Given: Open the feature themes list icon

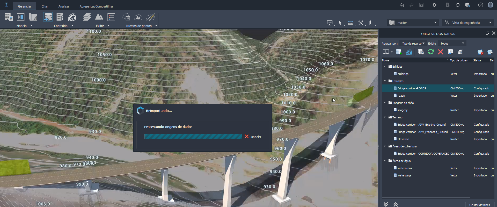Looking at the screenshot, I should coord(111,17).
